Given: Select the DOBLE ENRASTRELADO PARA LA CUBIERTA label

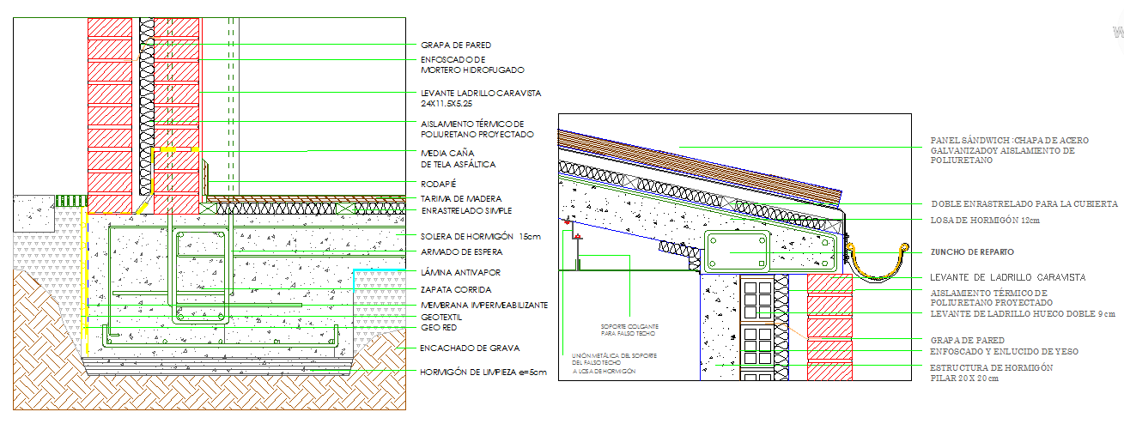Looking at the screenshot, I should [x=1024, y=204].
